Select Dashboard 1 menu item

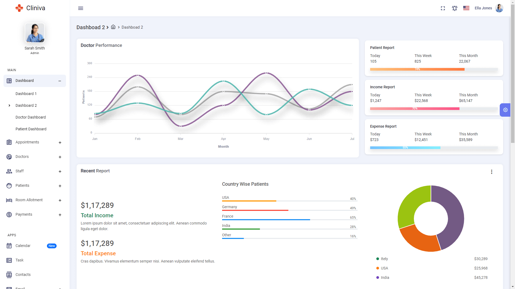(26, 93)
